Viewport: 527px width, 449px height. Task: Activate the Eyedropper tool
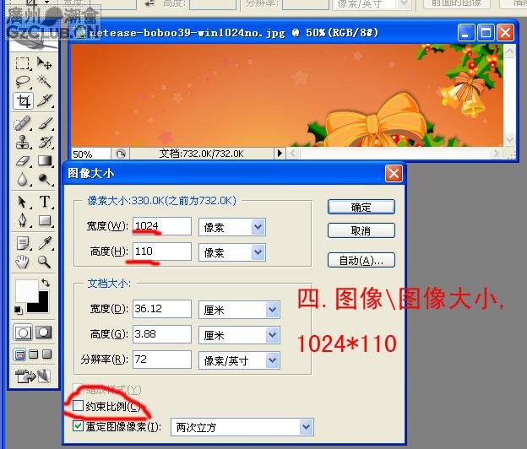(46, 243)
